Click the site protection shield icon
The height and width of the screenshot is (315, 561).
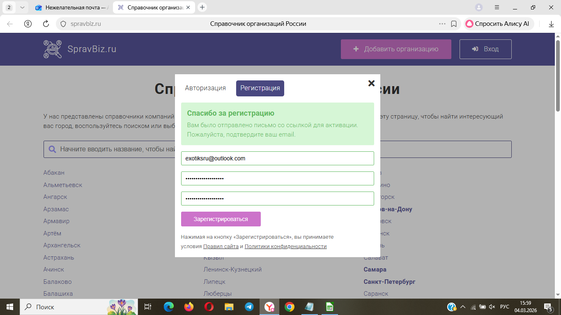(x=63, y=24)
